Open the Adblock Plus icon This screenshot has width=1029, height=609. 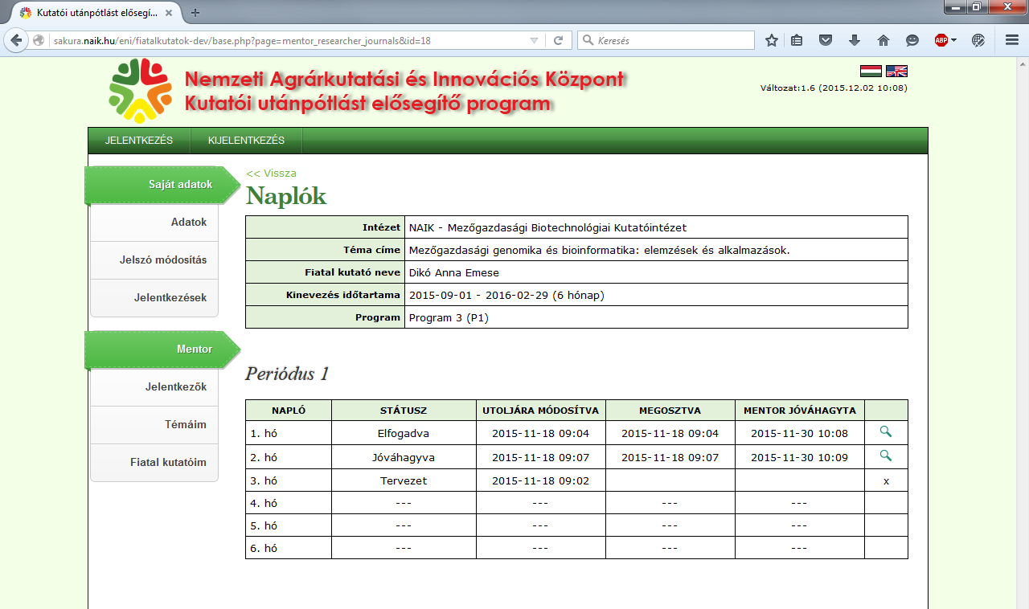point(941,40)
